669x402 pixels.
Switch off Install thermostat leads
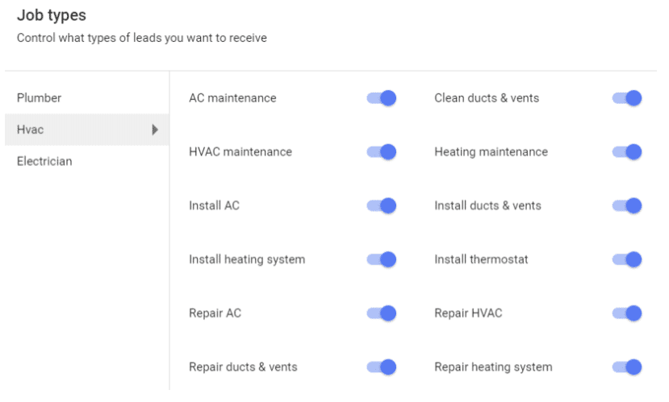pos(626,259)
